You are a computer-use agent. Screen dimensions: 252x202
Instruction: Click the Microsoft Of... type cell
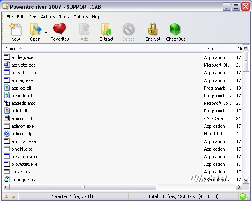[x=218, y=65]
